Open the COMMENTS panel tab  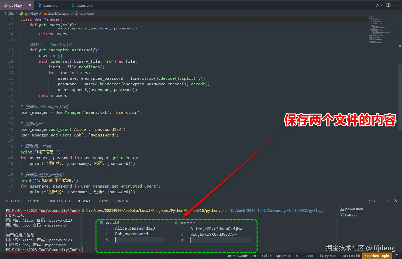[x=123, y=201]
